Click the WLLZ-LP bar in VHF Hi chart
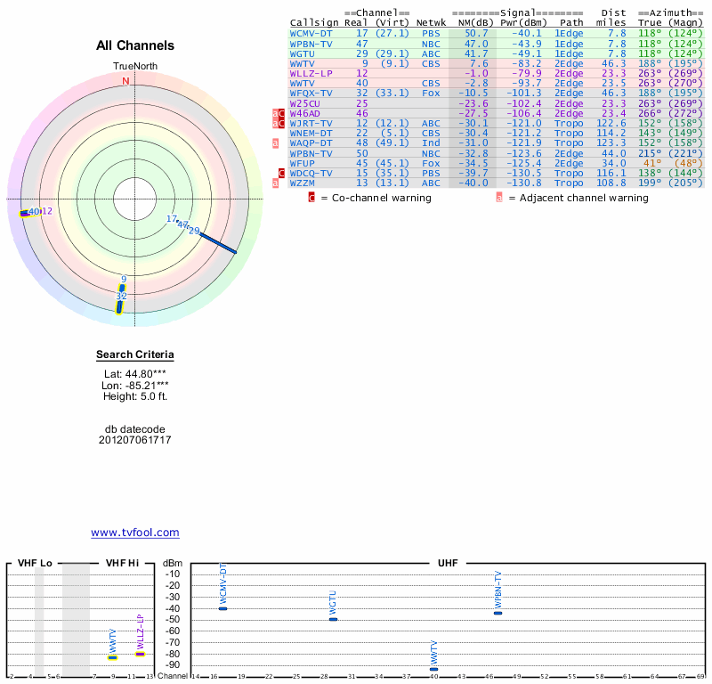This screenshot has width=712, height=684. click(140, 654)
